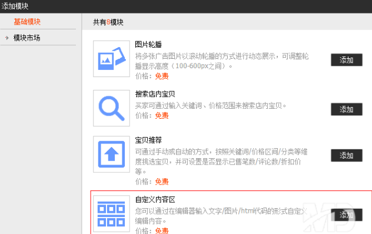The height and width of the screenshot is (234, 372).
Task: Click the 自定义内容区 title text
Action: pos(155,199)
